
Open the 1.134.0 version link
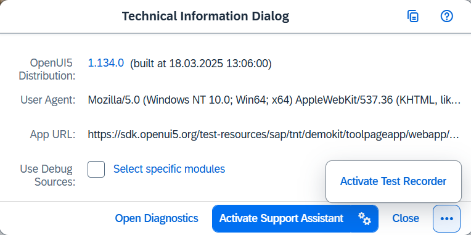tap(106, 63)
